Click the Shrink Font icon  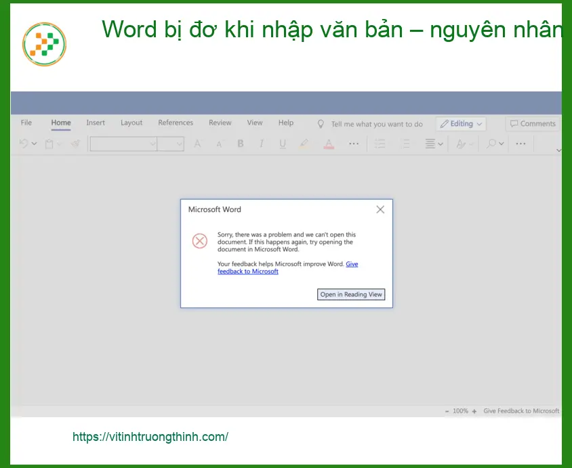(219, 144)
